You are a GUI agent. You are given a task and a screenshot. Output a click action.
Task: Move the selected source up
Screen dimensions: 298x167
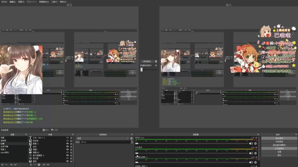[44, 165]
